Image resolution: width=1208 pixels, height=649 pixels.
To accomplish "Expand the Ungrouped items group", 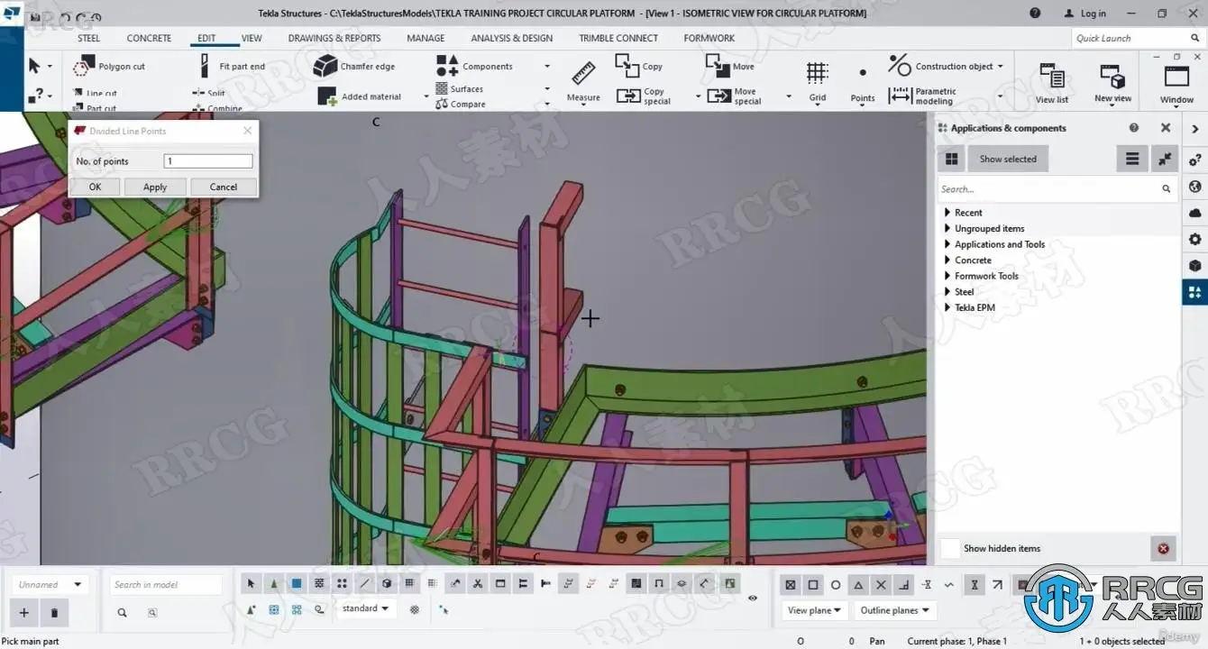I will click(x=947, y=228).
